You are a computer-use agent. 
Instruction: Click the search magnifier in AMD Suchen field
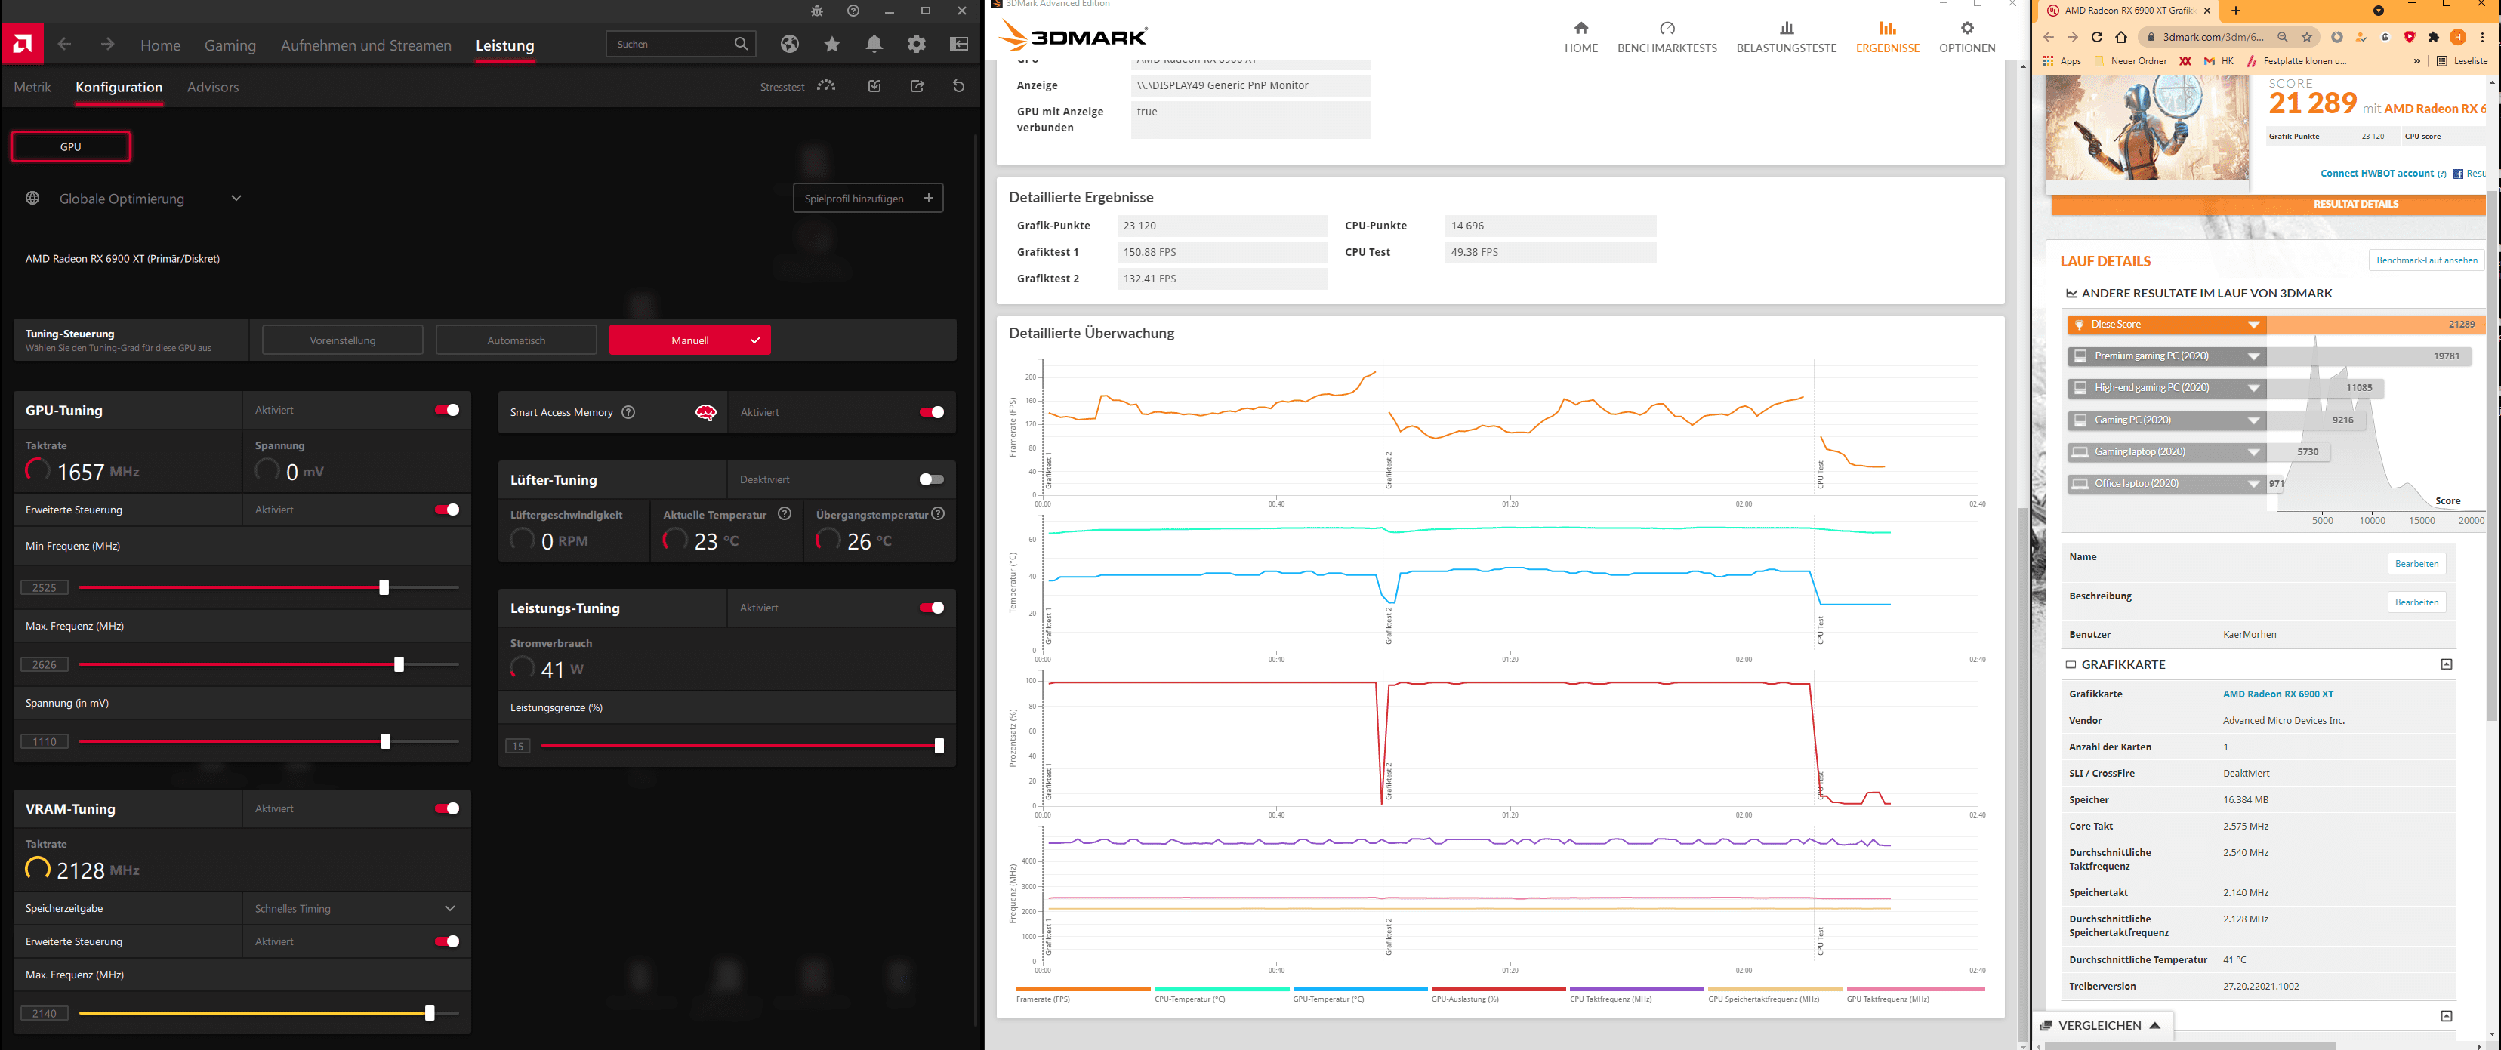(741, 44)
